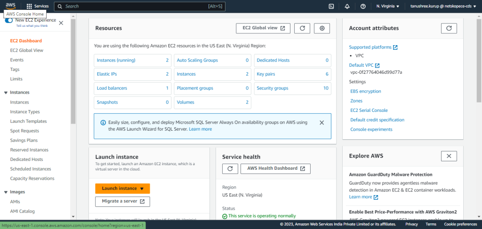
Task: Open the Elastic IPs resource link
Action: tap(107, 74)
